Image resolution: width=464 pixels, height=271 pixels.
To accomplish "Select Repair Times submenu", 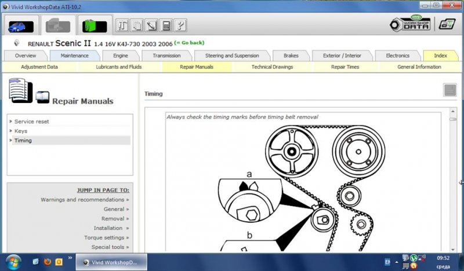I will tap(345, 67).
